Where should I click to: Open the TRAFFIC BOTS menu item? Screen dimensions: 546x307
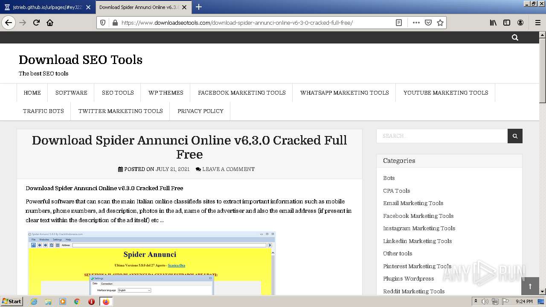click(x=44, y=111)
